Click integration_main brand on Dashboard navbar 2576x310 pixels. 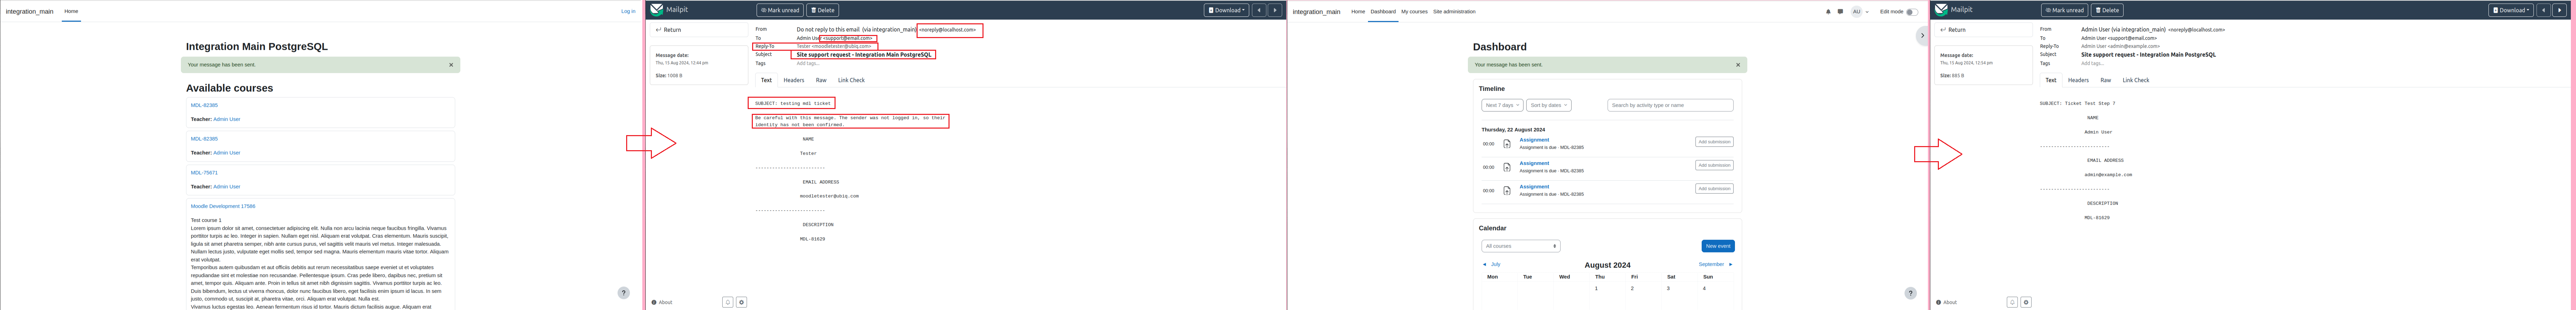click(x=1316, y=12)
